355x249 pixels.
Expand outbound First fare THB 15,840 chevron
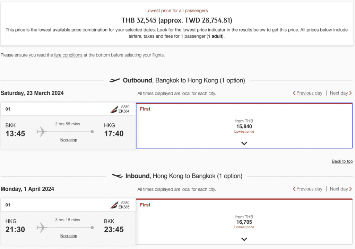tap(244, 143)
